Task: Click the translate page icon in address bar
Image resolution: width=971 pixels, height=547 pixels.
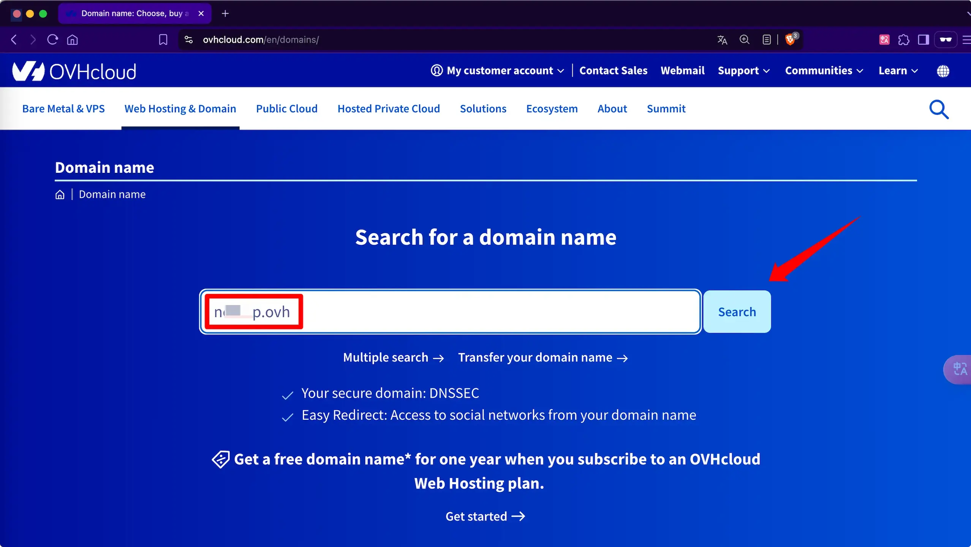Action: (722, 40)
